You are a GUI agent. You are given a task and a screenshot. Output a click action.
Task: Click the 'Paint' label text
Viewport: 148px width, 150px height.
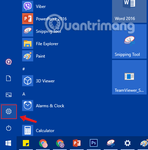[x=40, y=56]
